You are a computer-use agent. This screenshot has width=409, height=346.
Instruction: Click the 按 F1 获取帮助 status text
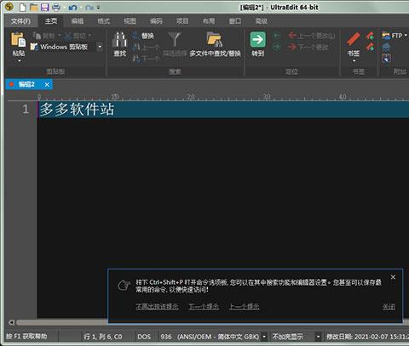coord(26,337)
